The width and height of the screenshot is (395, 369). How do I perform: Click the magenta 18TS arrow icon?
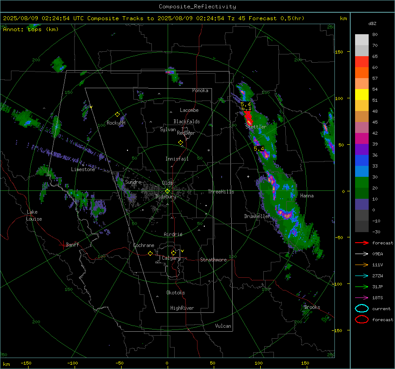point(362,298)
